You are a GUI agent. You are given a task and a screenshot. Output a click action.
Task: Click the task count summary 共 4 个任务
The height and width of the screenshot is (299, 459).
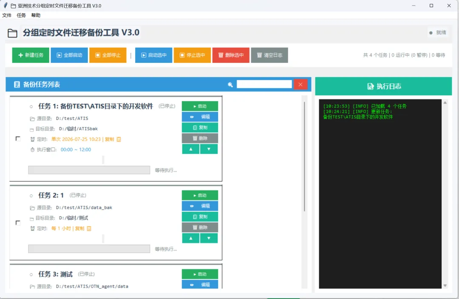[x=375, y=55]
